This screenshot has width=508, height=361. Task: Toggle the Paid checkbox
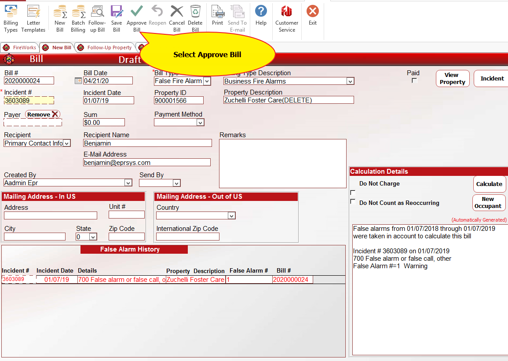pos(414,80)
